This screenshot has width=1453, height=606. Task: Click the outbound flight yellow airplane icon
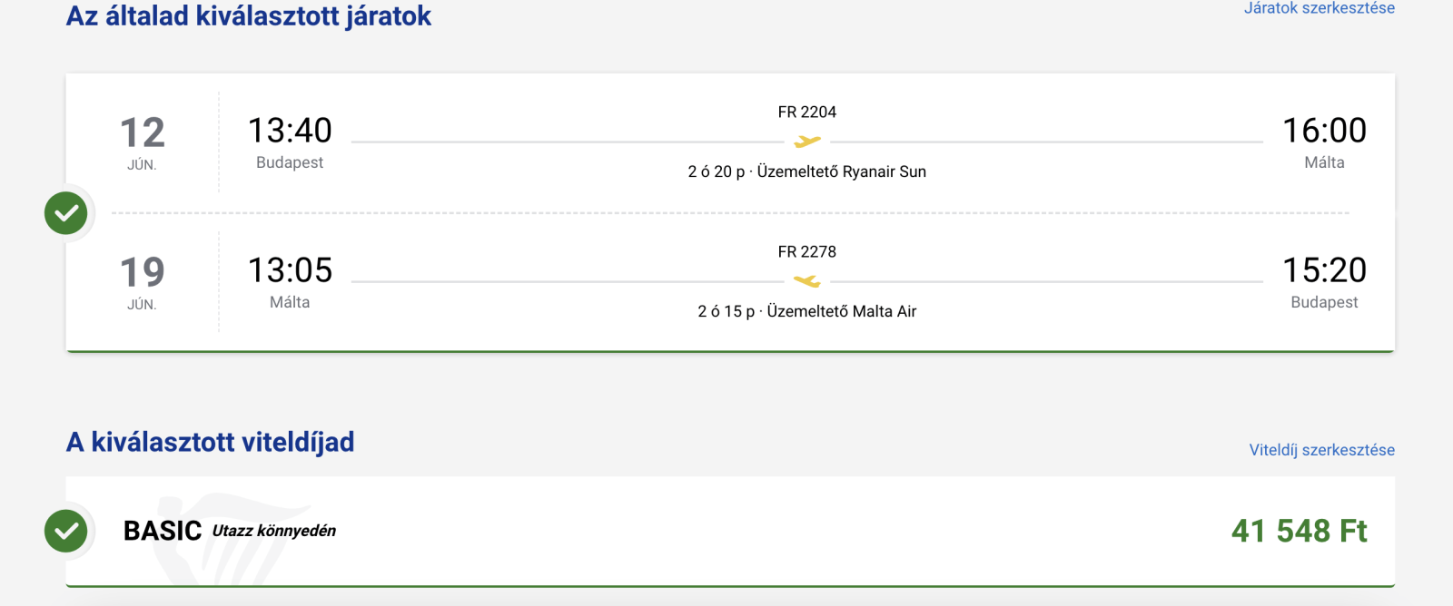(806, 142)
